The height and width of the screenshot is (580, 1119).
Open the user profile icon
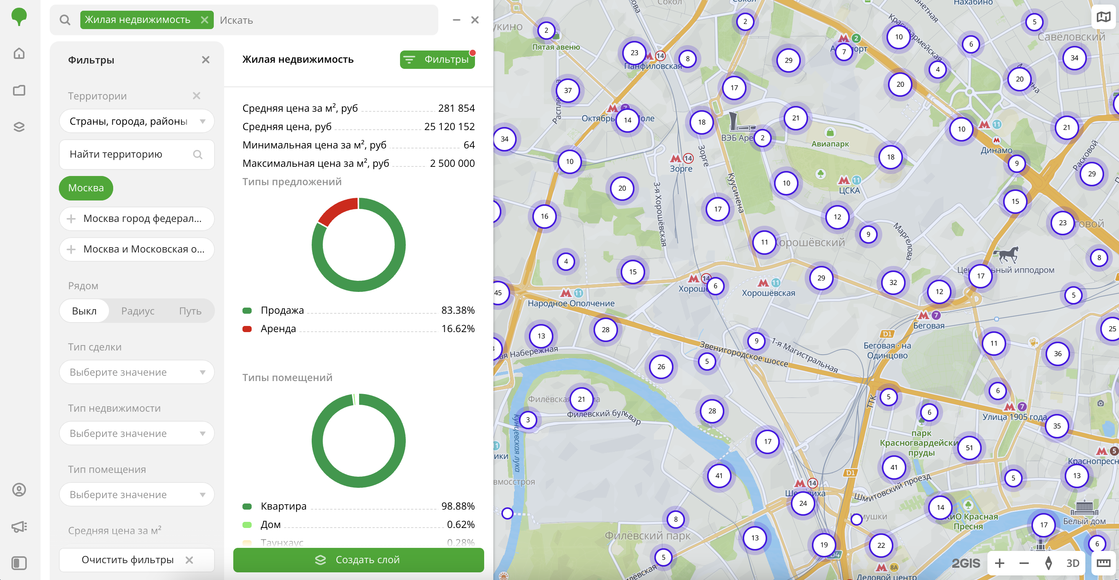pos(19,490)
